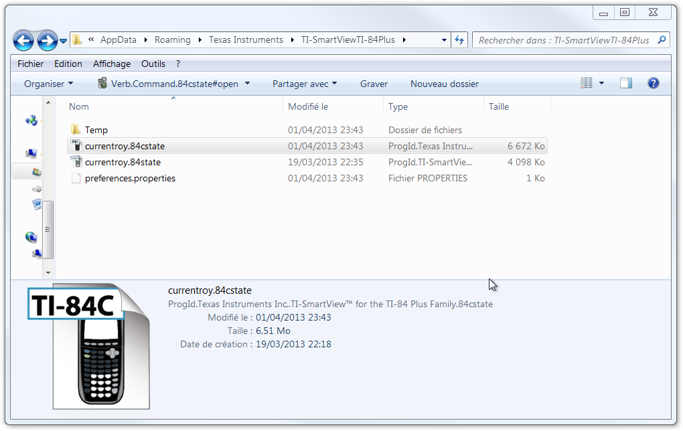Open the Organiser dropdown

pos(49,84)
